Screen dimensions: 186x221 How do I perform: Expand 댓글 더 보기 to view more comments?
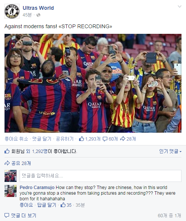[x=20, y=215]
